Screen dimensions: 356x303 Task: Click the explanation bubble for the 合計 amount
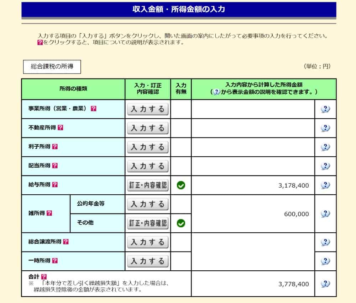tap(325, 284)
